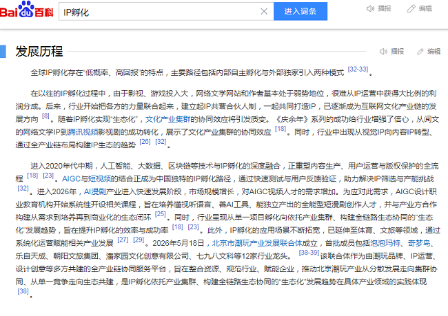Play 播报 for the 发展历程 section
Viewport: 448px width, 316px height.
pyautogui.click(x=391, y=52)
